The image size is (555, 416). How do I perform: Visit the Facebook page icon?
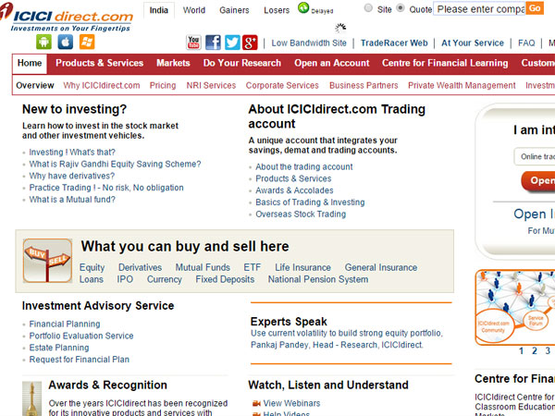click(213, 43)
